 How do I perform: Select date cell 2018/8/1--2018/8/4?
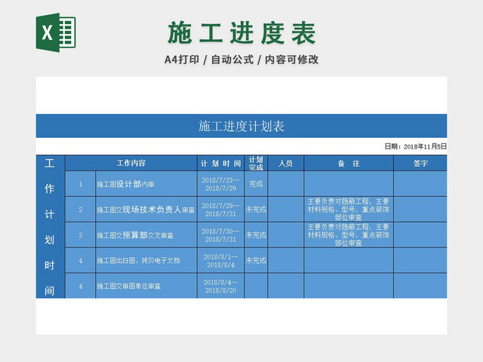point(220,261)
